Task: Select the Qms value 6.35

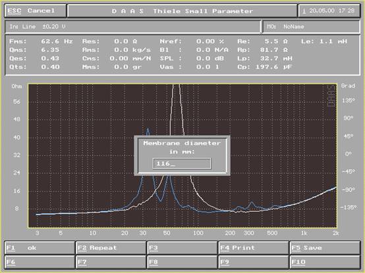Action: tap(50, 50)
